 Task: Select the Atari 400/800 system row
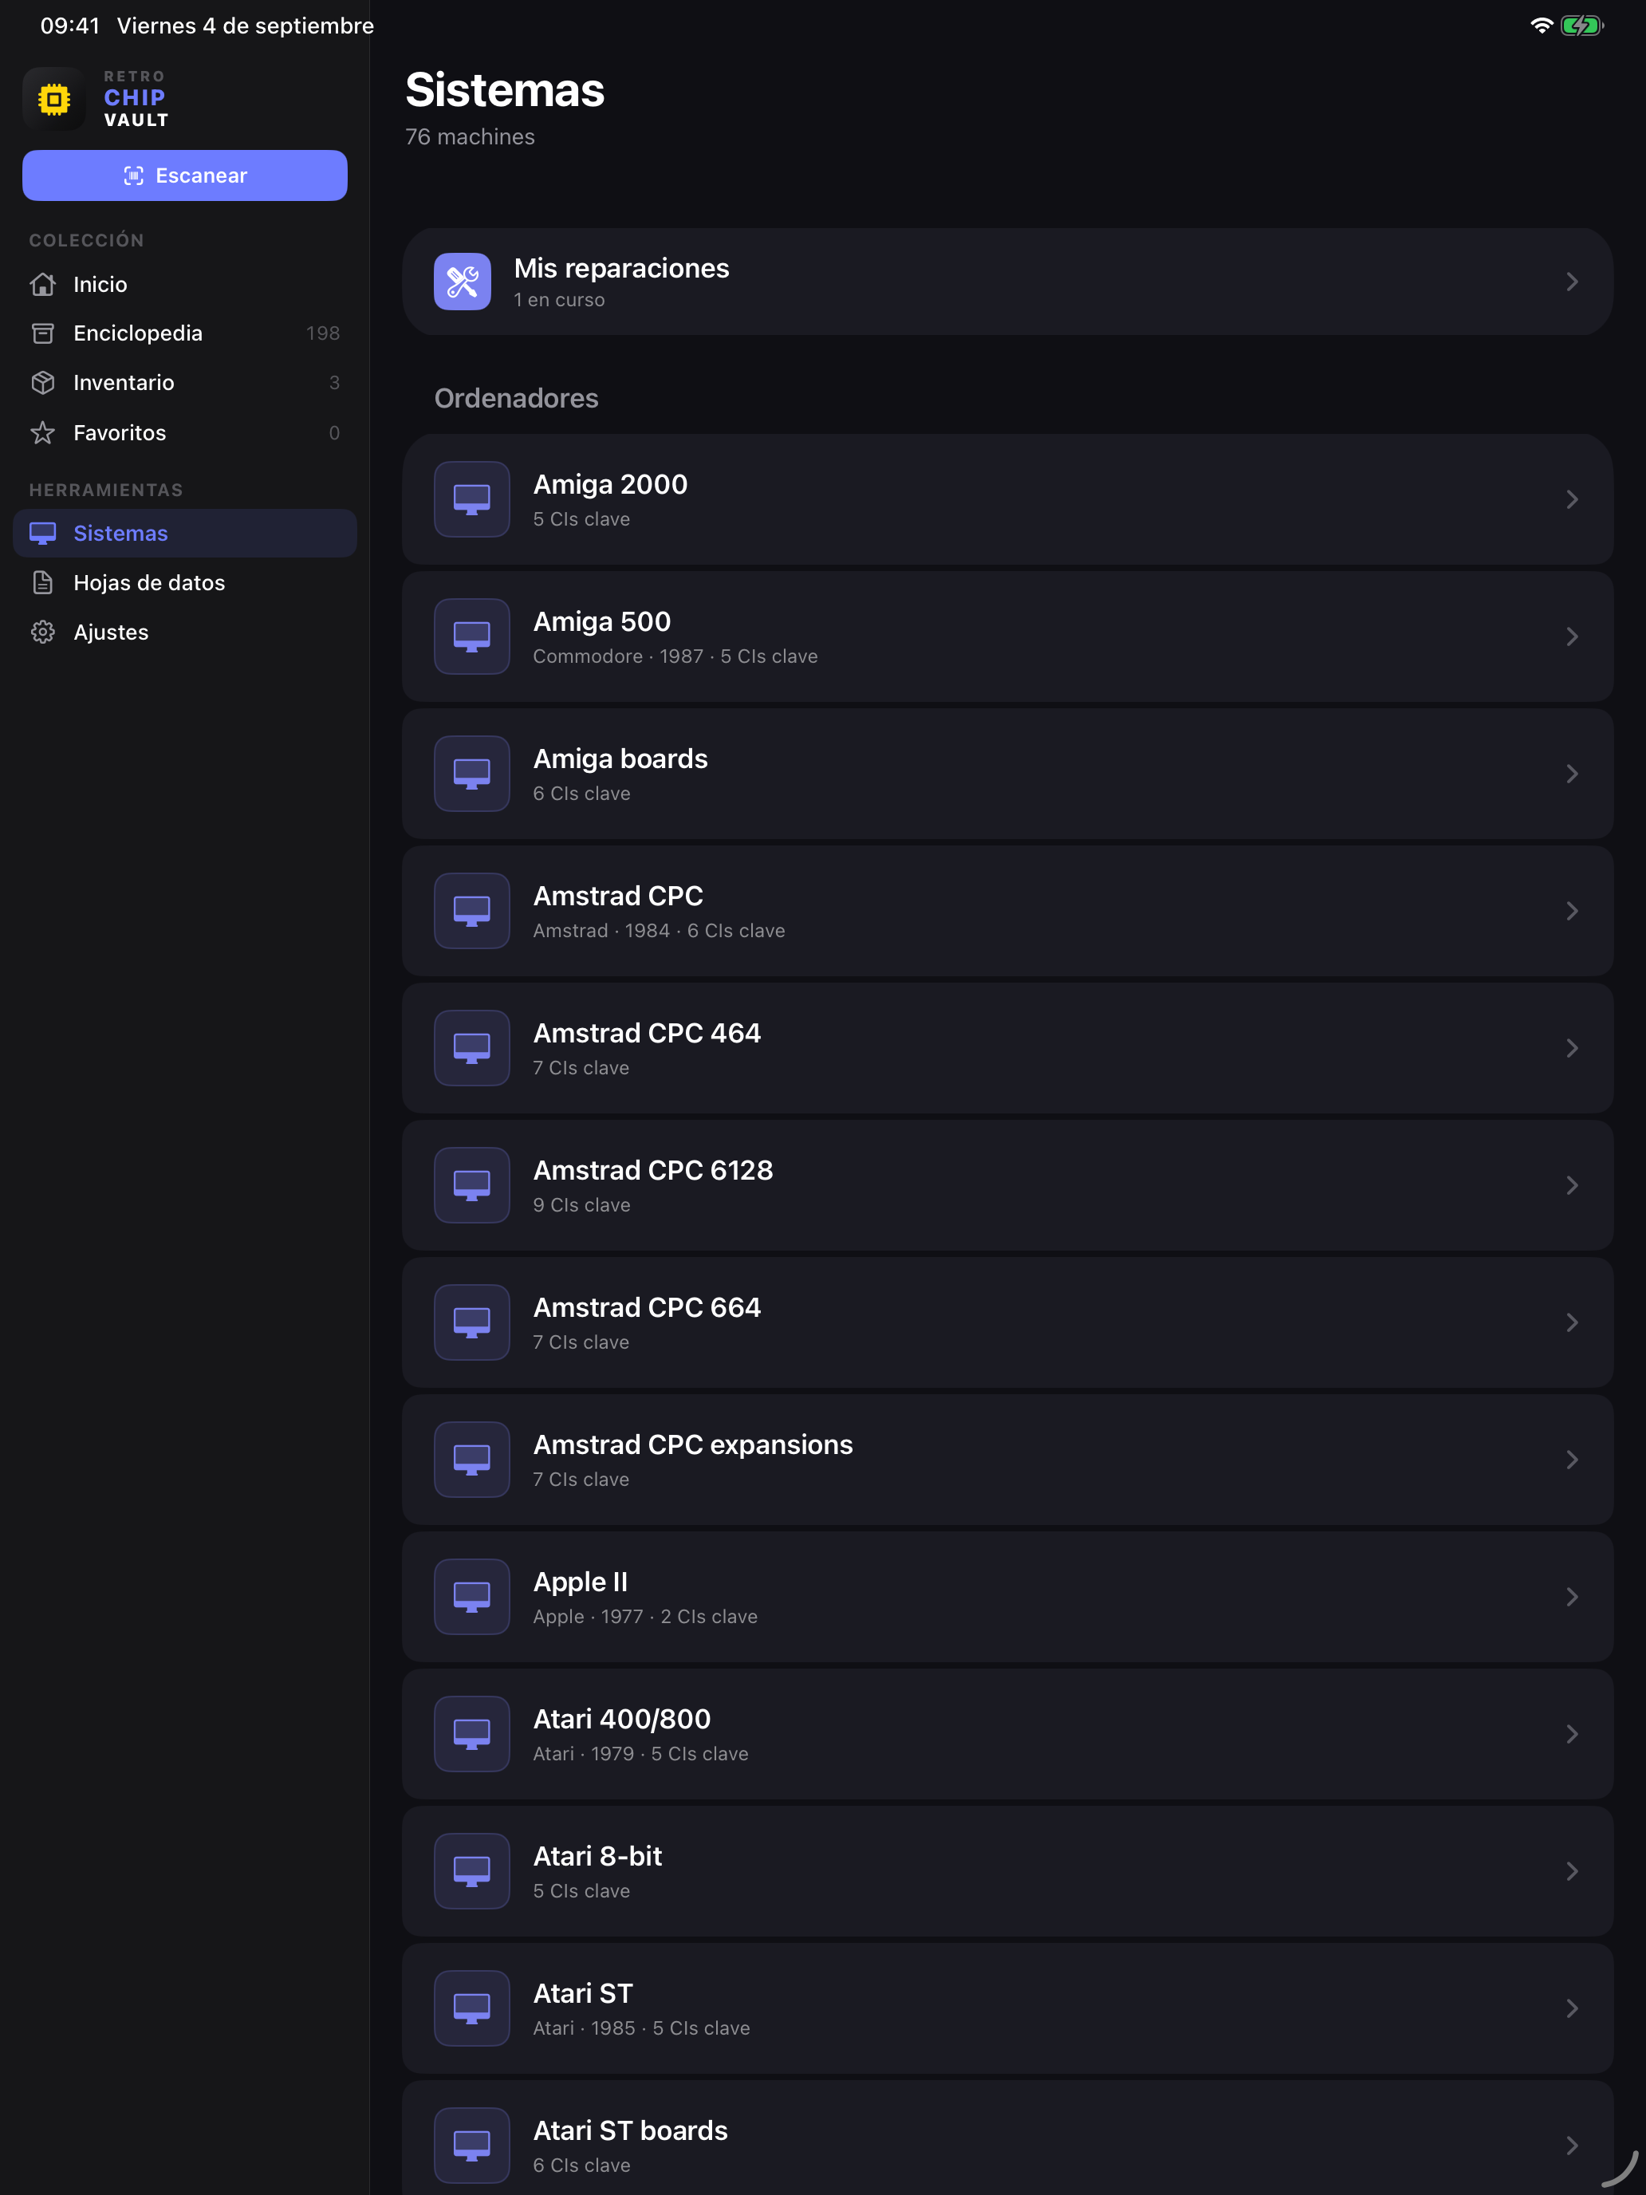pyautogui.click(x=1007, y=1733)
